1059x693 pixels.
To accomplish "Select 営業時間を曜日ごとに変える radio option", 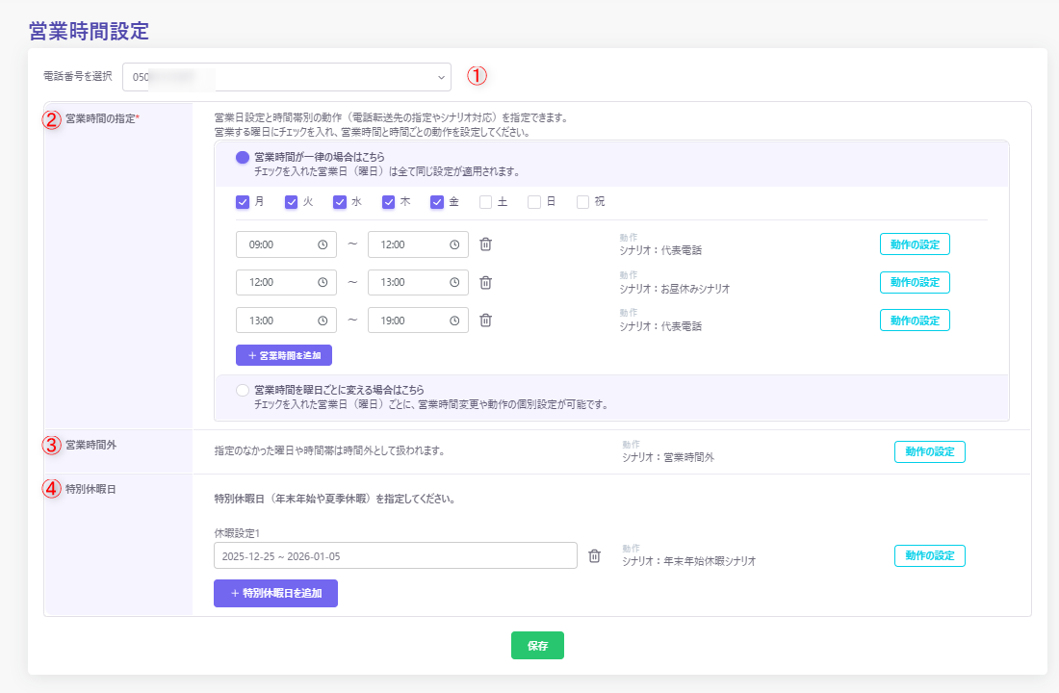I will (242, 390).
